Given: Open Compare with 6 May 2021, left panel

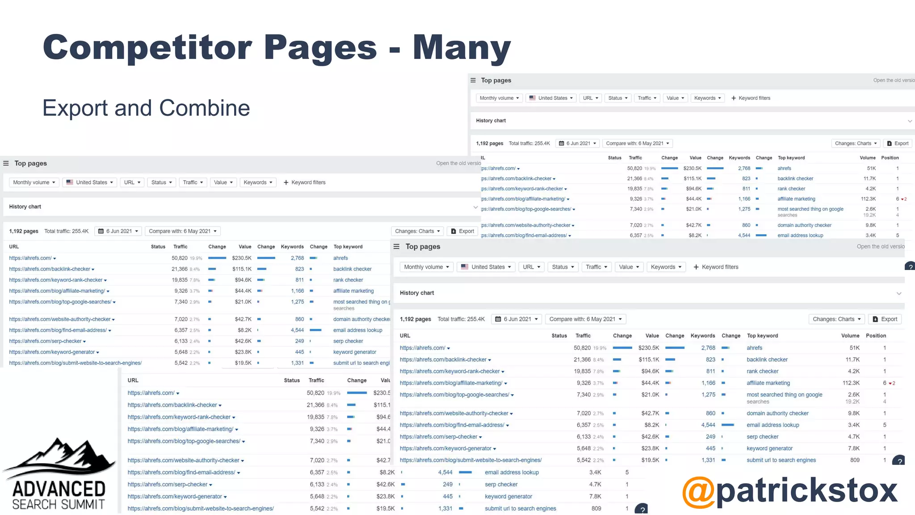Looking at the screenshot, I should tap(183, 231).
